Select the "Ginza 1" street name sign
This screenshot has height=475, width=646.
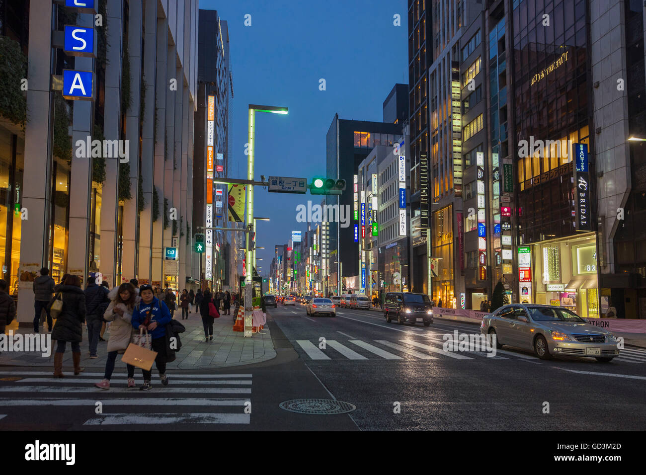pyautogui.click(x=287, y=184)
